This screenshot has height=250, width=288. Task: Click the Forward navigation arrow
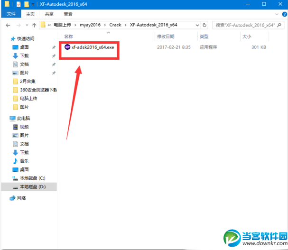[x=19, y=25]
